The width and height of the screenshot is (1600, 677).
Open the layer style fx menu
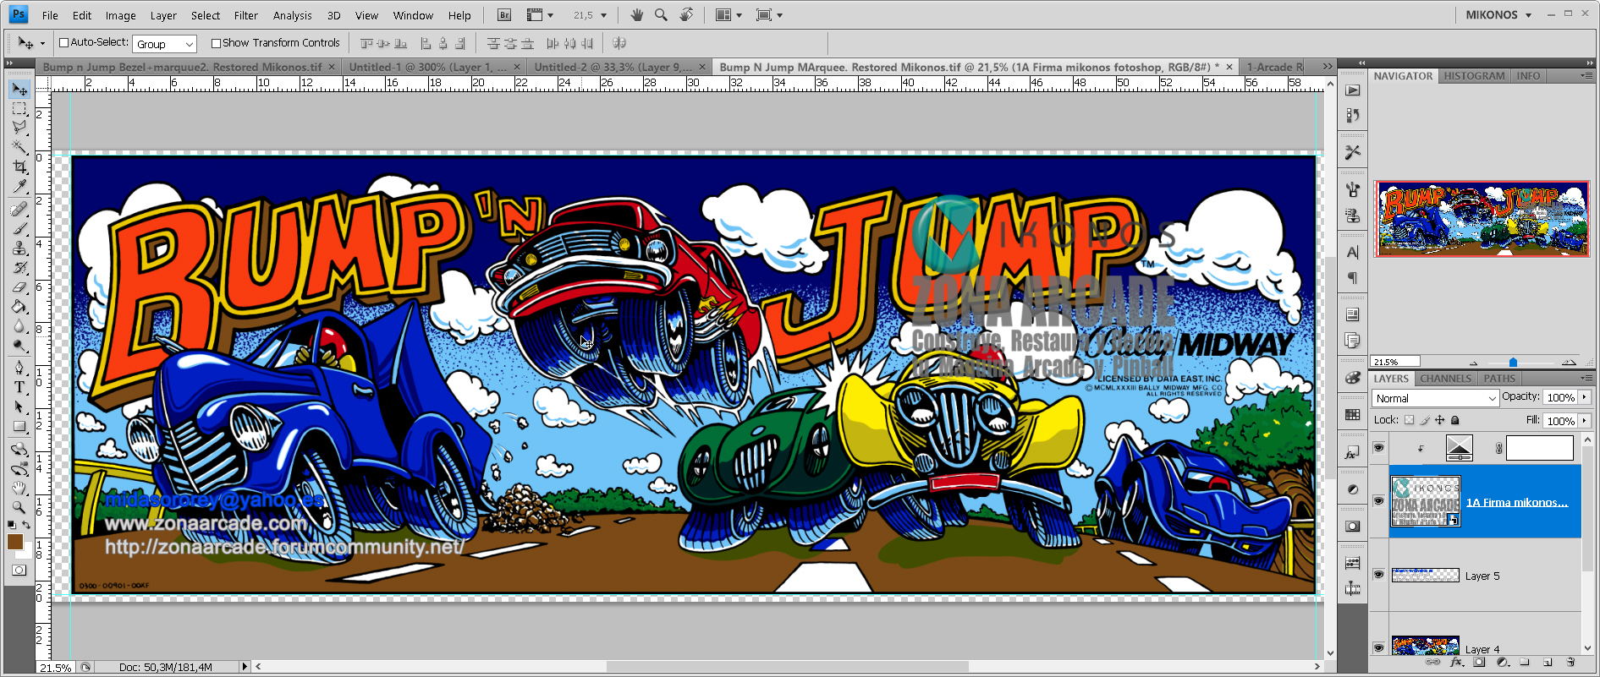coord(1457,663)
